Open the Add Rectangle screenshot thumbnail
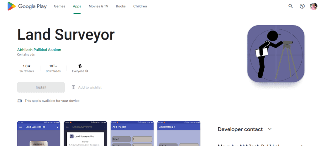The height and width of the screenshot is (146, 321). pyautogui.click(x=179, y=134)
